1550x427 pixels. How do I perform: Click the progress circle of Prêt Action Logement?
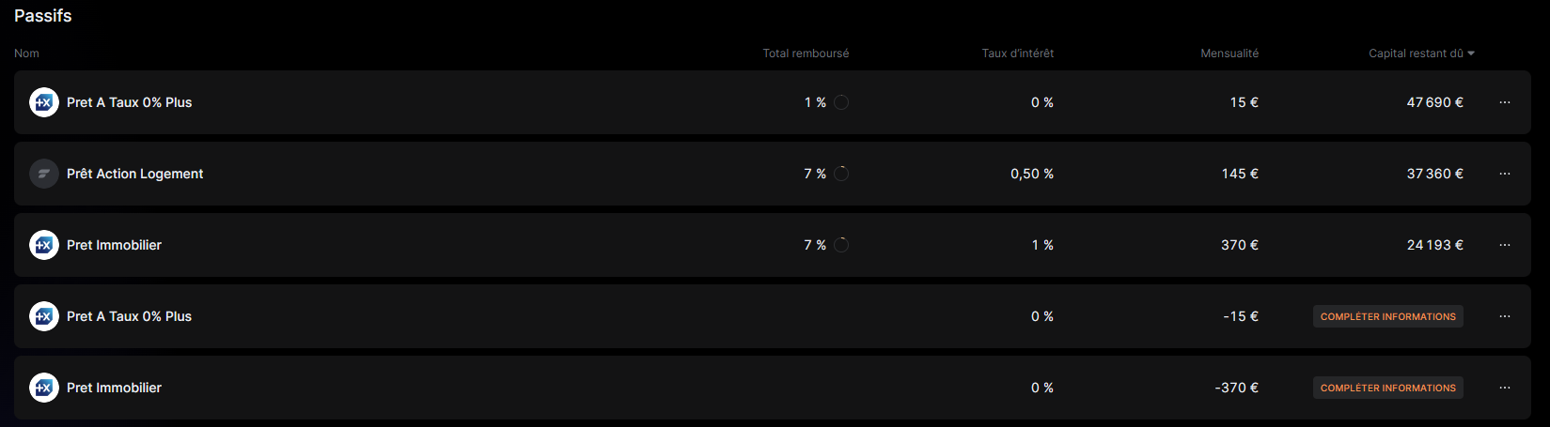[x=841, y=174]
